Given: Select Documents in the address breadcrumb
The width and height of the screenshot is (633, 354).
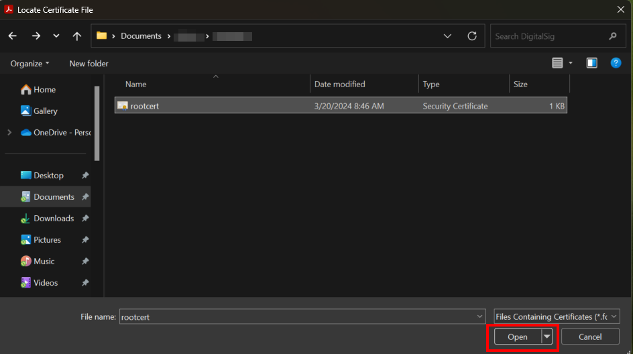Looking at the screenshot, I should pyautogui.click(x=141, y=36).
